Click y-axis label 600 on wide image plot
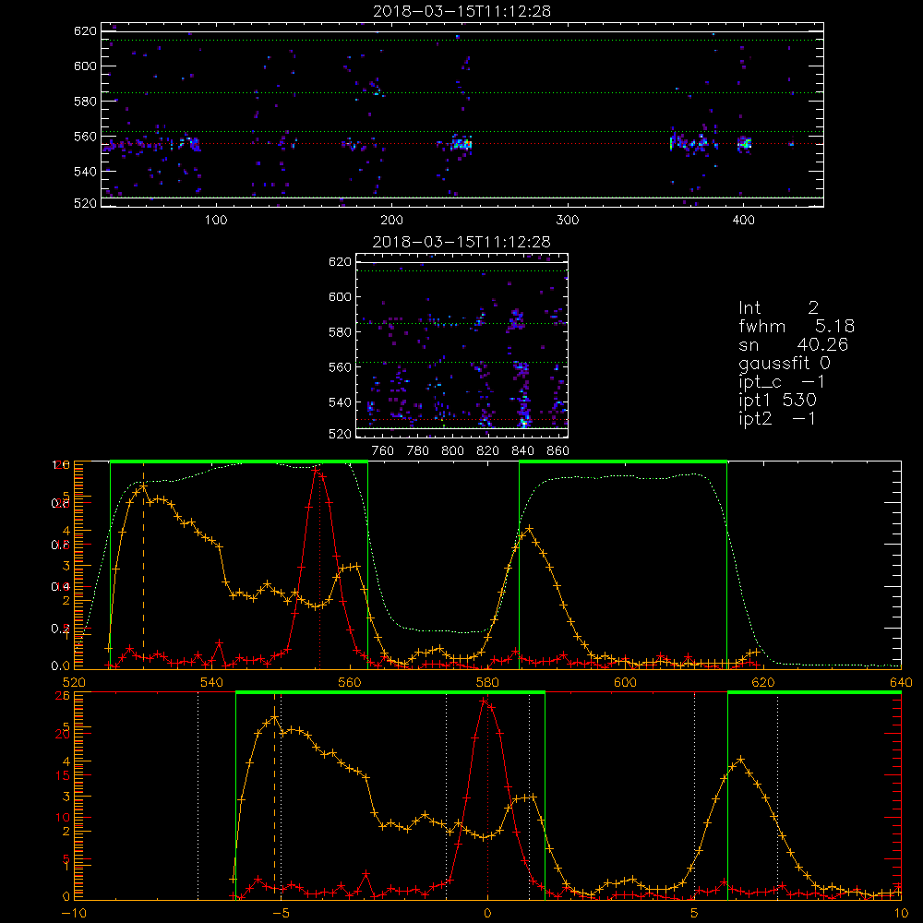Screen dimensions: 923x923 [x=85, y=66]
